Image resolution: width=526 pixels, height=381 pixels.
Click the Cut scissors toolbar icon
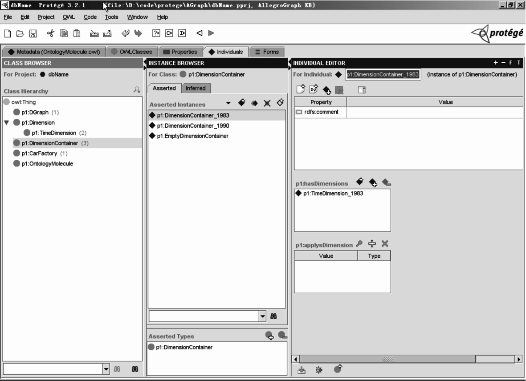pos(51,33)
